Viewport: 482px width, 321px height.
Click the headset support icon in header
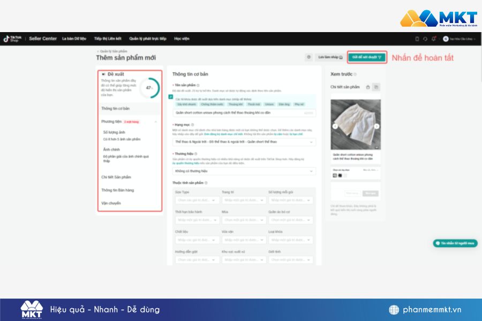(x=425, y=39)
